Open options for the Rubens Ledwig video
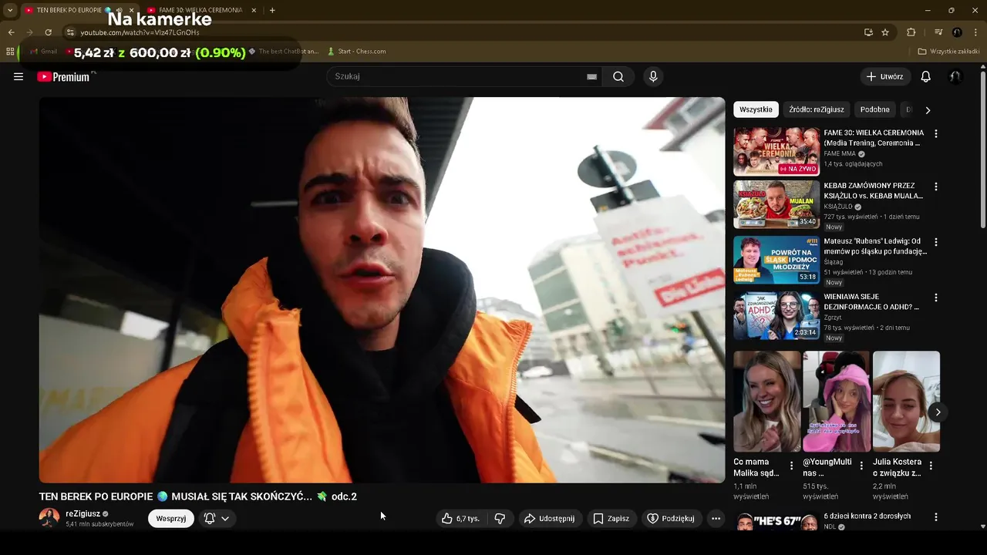 pyautogui.click(x=936, y=242)
